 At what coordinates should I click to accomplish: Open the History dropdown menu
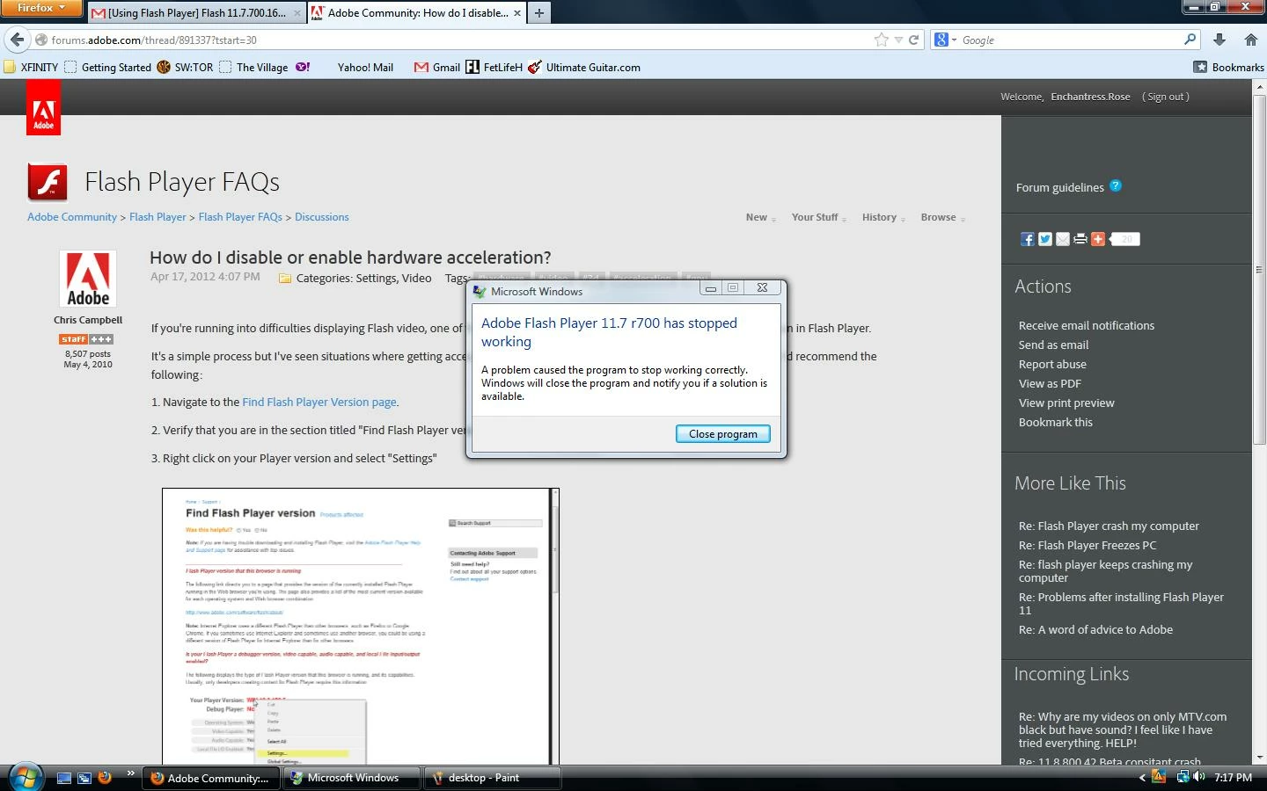point(883,217)
